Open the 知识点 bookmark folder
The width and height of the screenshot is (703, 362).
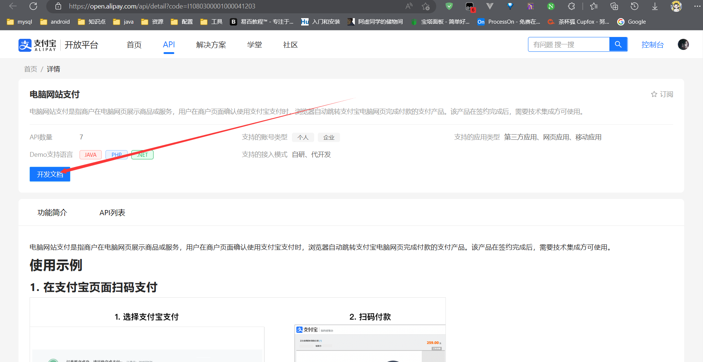(x=92, y=22)
